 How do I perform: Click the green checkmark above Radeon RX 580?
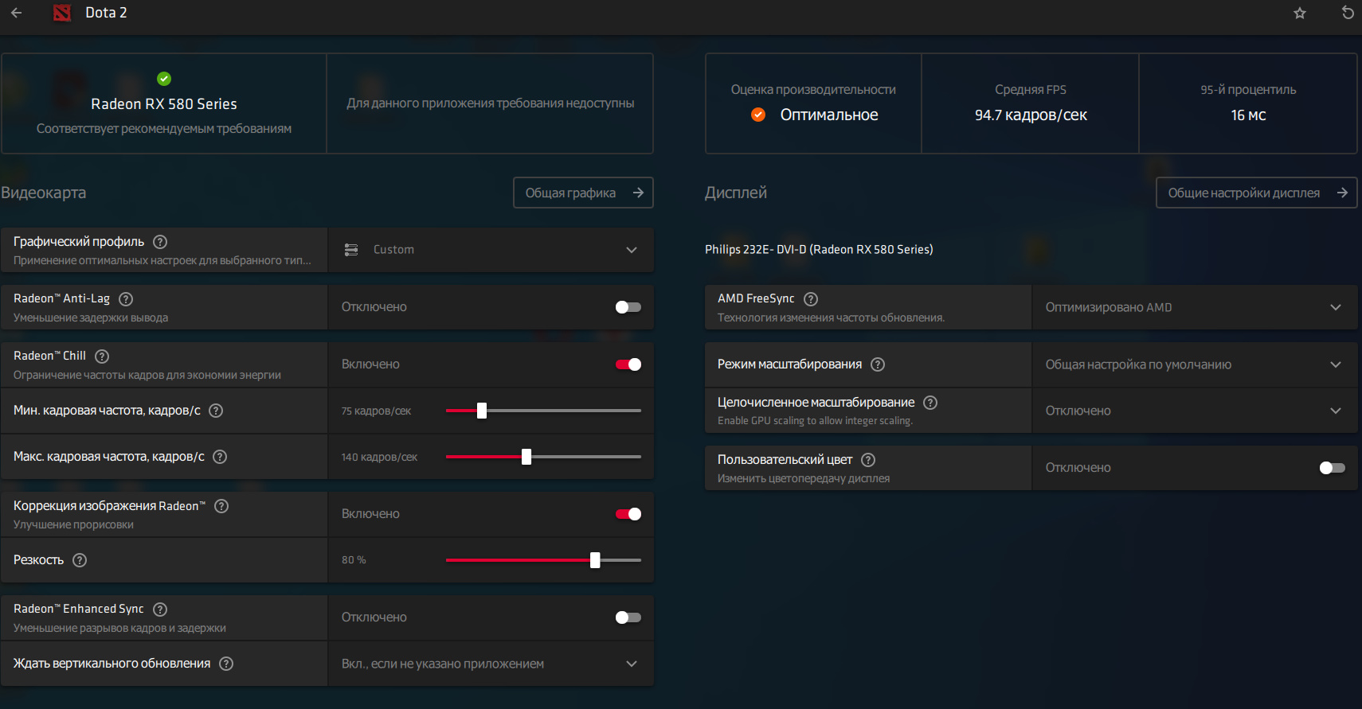coord(164,79)
